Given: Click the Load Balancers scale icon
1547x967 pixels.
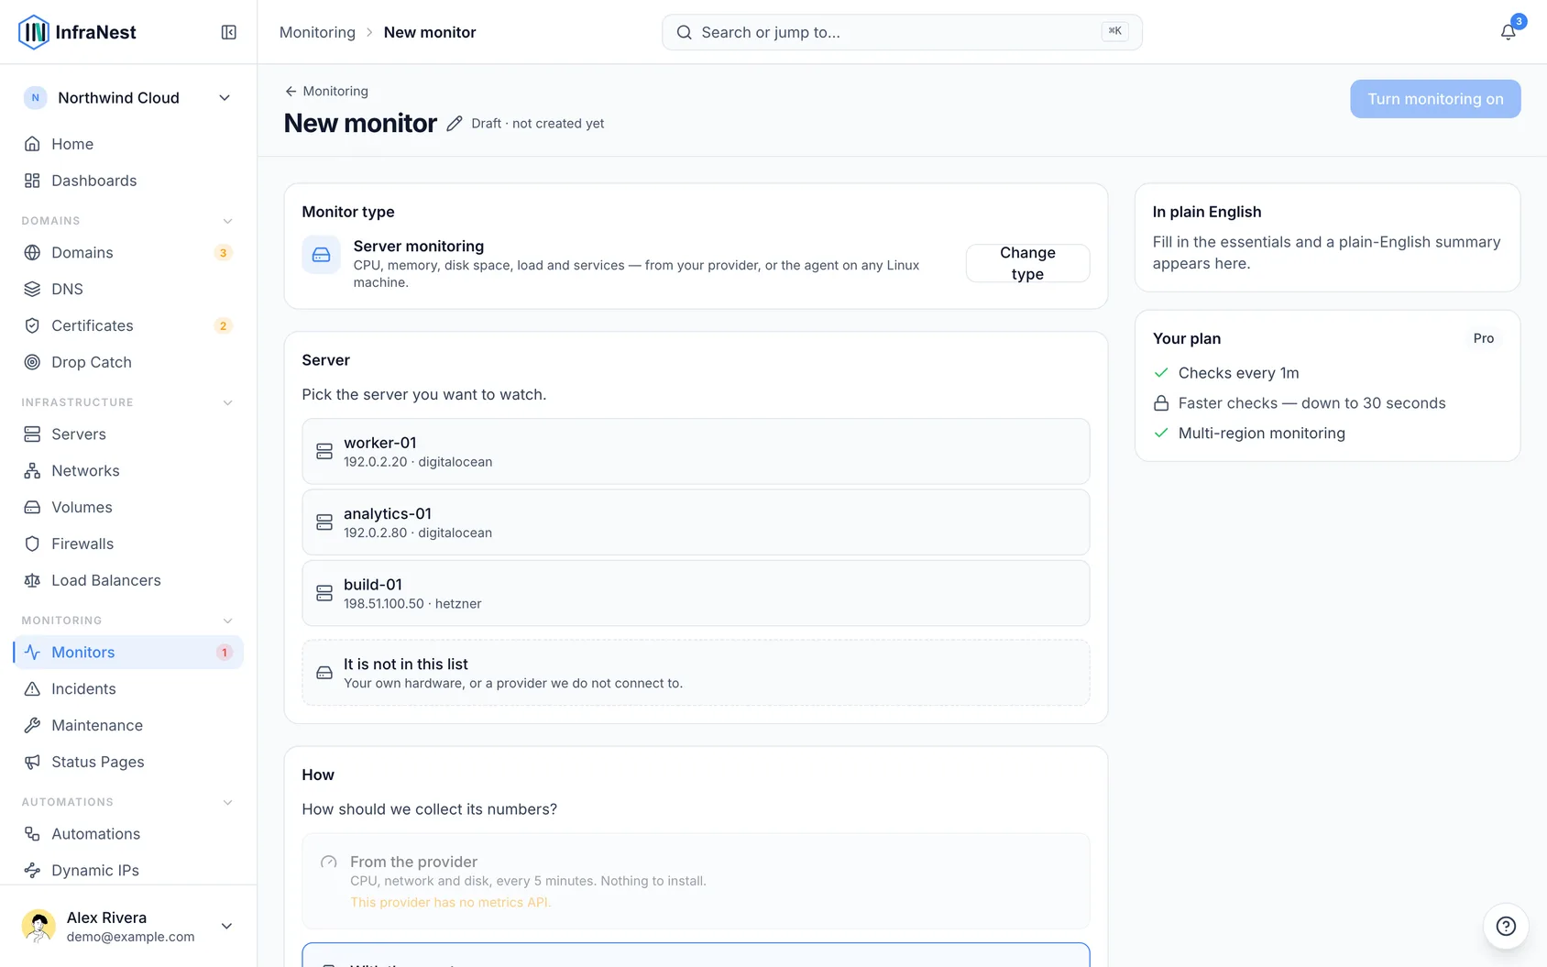Looking at the screenshot, I should click(x=32, y=580).
